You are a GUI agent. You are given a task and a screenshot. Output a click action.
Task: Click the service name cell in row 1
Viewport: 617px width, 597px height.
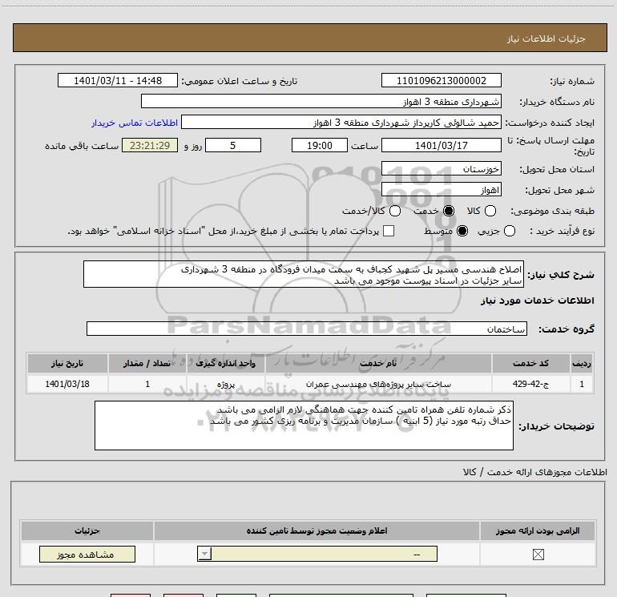(x=378, y=384)
